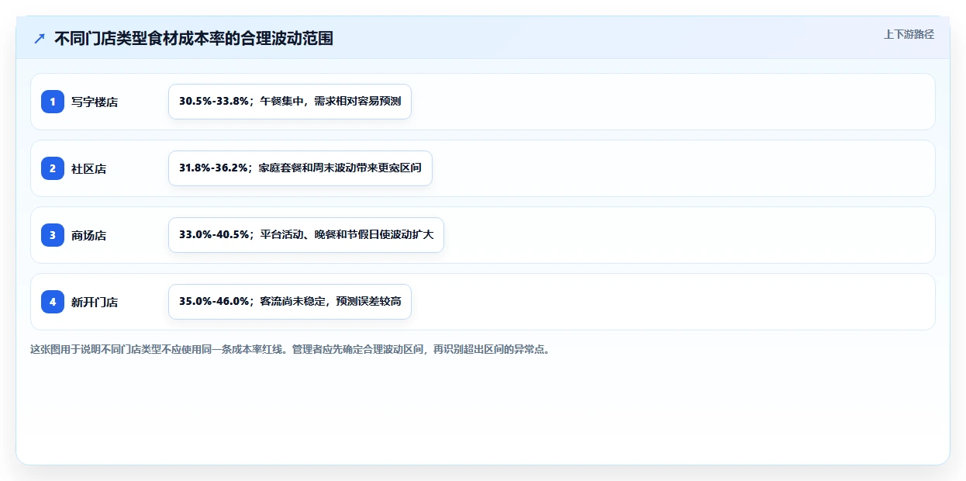Select the number 4 badge for 新开门店
966x481 pixels.
pyautogui.click(x=53, y=302)
